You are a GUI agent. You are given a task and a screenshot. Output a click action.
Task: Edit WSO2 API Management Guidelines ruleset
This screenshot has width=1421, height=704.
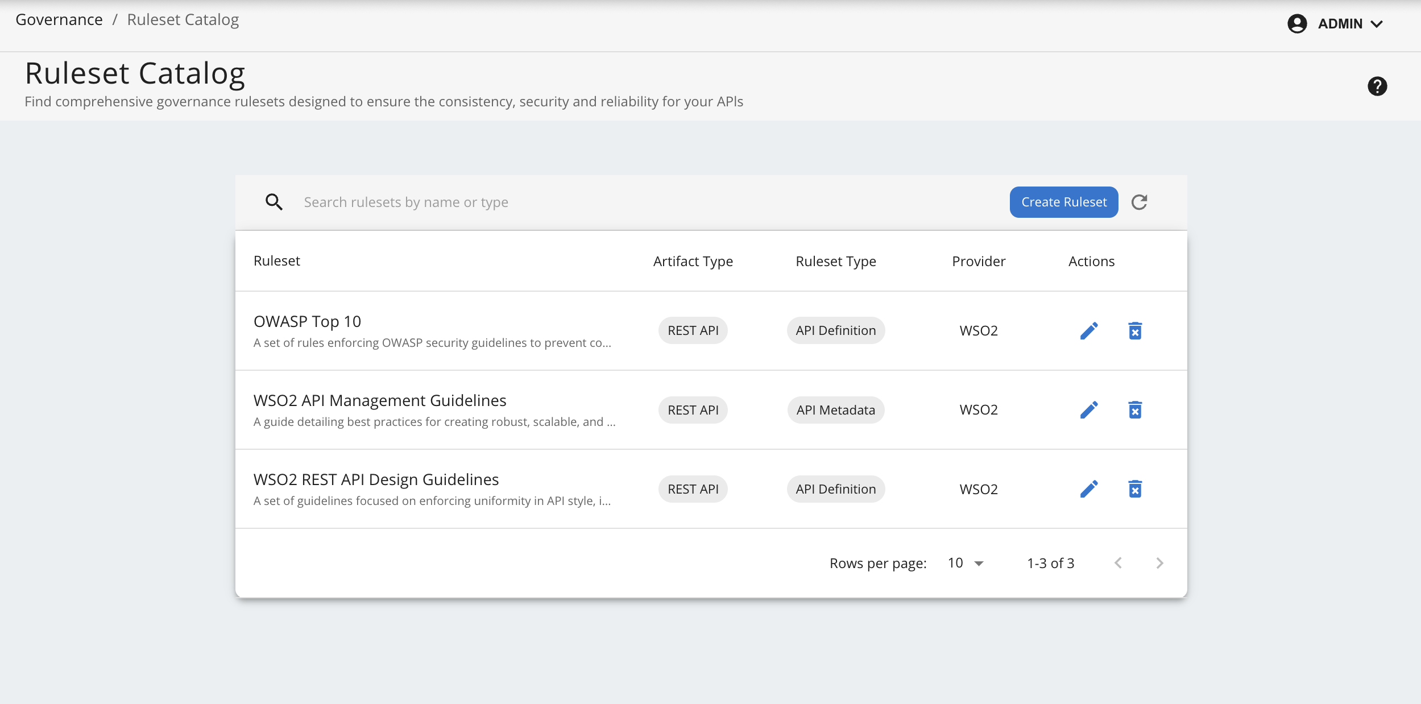(1089, 410)
